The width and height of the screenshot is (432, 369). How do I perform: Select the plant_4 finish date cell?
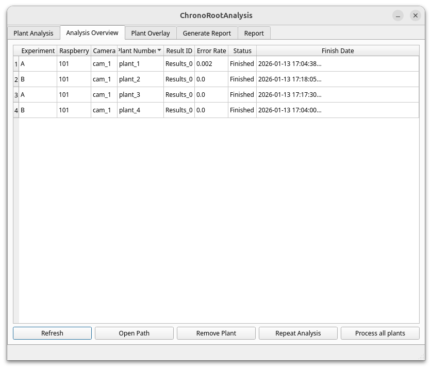pyautogui.click(x=337, y=110)
